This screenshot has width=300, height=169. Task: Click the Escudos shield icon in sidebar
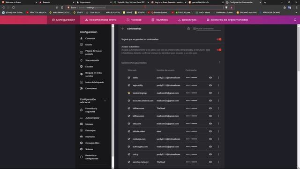(81, 67)
